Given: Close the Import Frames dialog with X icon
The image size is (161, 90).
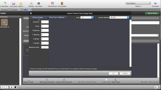Looking at the screenshot, I should tap(31, 13).
